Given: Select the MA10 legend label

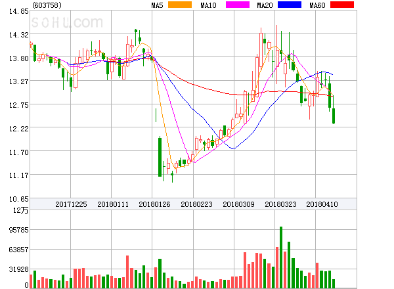Looking at the screenshot, I should coord(208,5).
